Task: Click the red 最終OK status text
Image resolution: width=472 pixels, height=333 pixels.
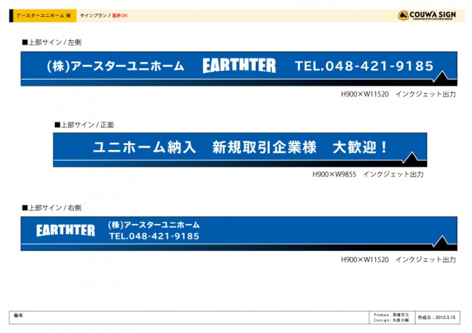Action: (x=120, y=15)
